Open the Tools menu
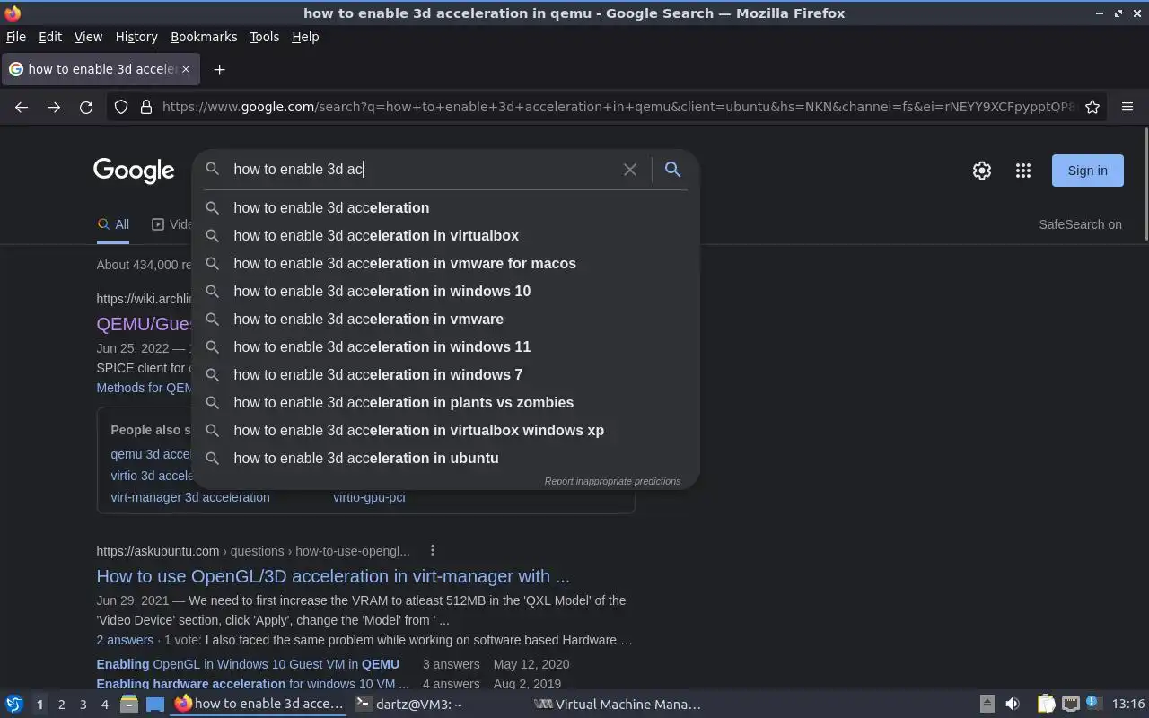Viewport: 1149px width, 718px height. [264, 37]
